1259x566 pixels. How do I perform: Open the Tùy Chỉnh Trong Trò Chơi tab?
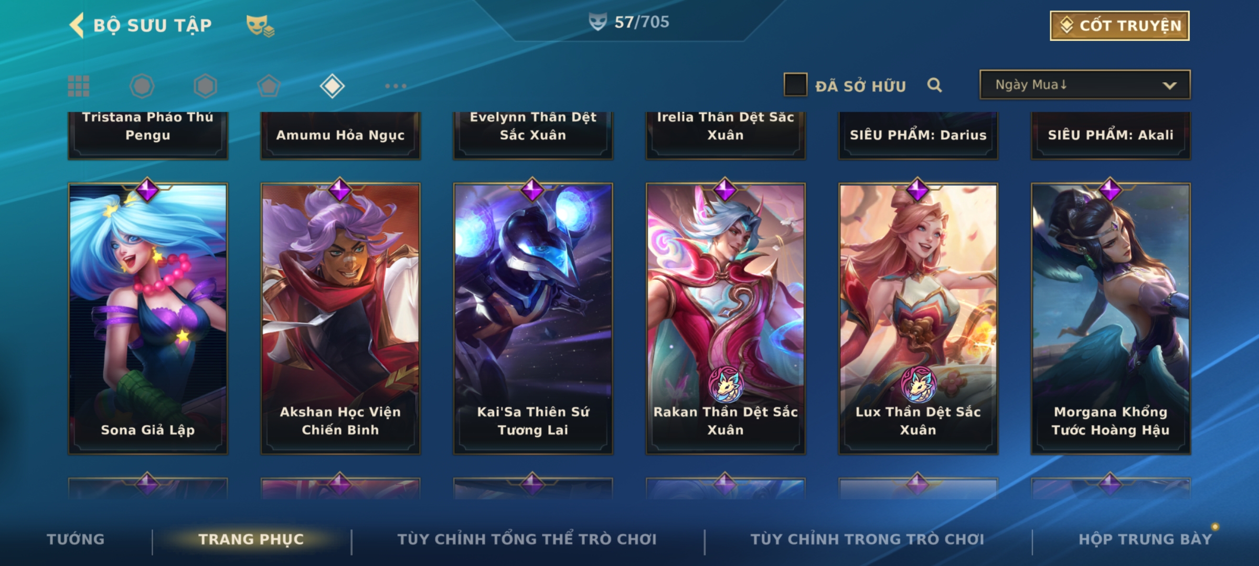click(867, 539)
